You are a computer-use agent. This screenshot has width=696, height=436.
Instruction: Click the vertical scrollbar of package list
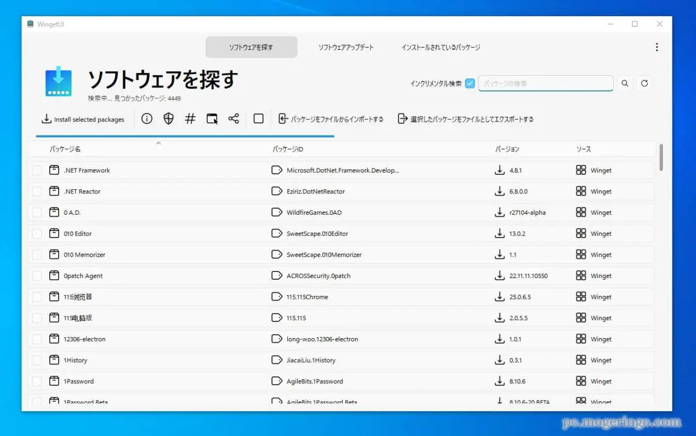[661, 157]
